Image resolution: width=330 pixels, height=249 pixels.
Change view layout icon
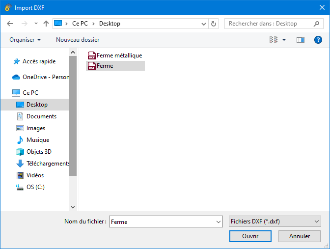point(274,40)
